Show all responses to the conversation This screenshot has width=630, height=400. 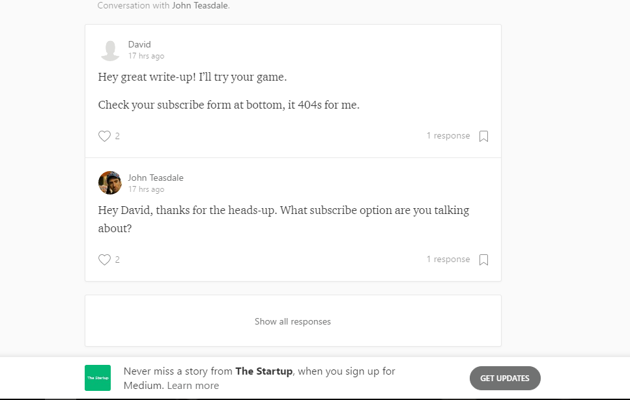[x=293, y=321]
